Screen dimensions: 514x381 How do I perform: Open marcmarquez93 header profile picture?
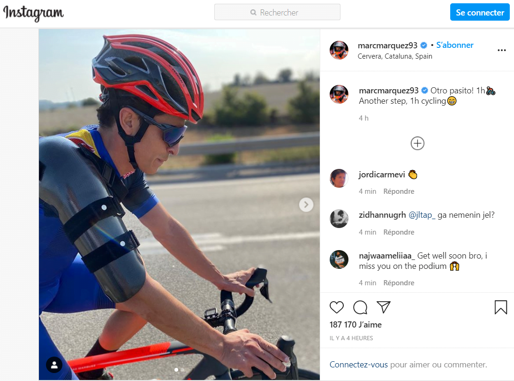click(339, 50)
